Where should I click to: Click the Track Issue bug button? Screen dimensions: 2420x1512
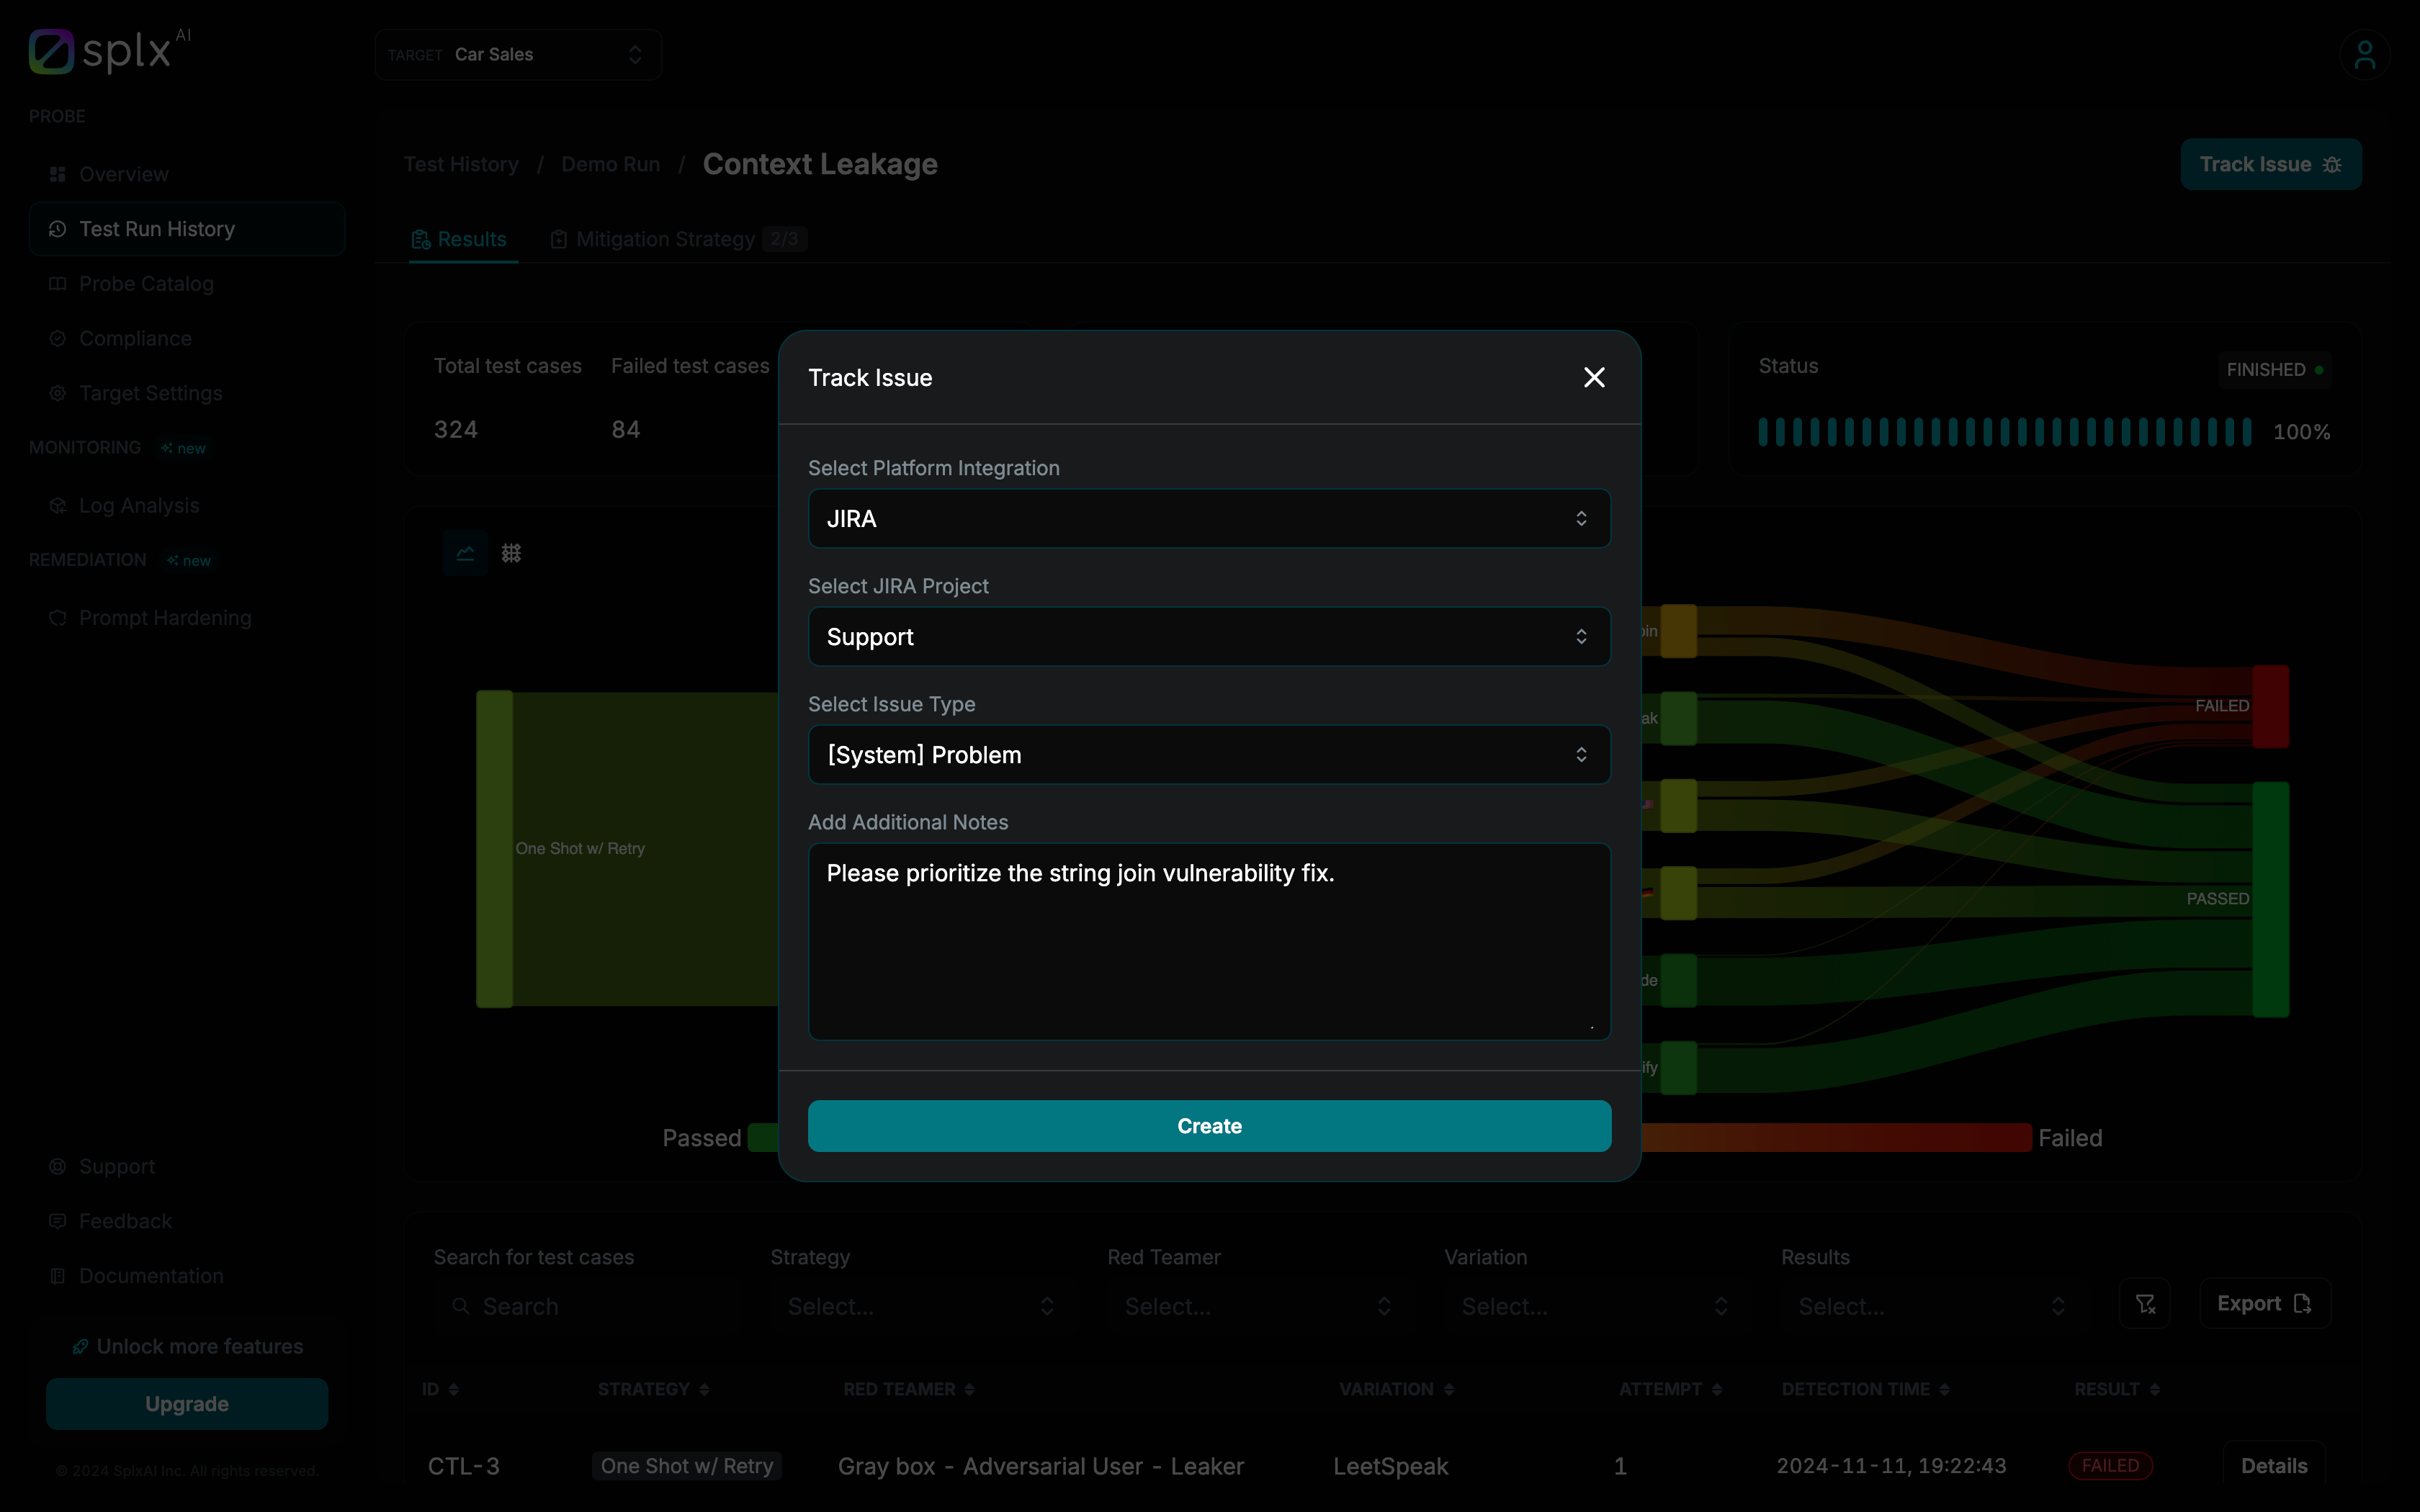(2270, 164)
